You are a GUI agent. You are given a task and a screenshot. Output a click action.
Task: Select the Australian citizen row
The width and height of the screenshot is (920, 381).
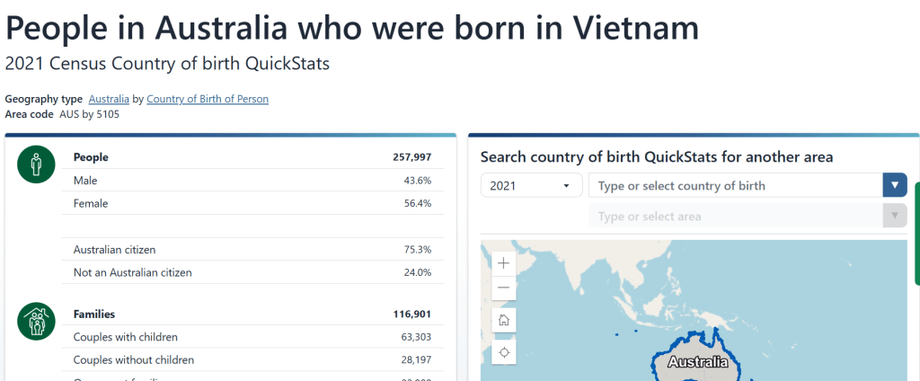click(252, 250)
